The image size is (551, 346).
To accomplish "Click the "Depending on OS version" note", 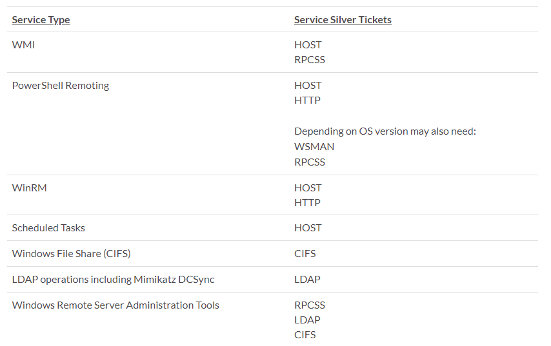I will pos(385,131).
